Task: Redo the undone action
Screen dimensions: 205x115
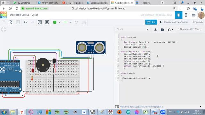Action: pyautogui.click(x=32, y=22)
